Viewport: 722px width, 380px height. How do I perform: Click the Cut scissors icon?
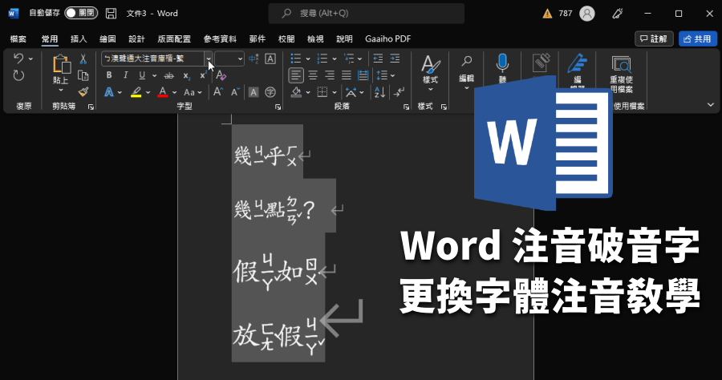click(x=83, y=59)
